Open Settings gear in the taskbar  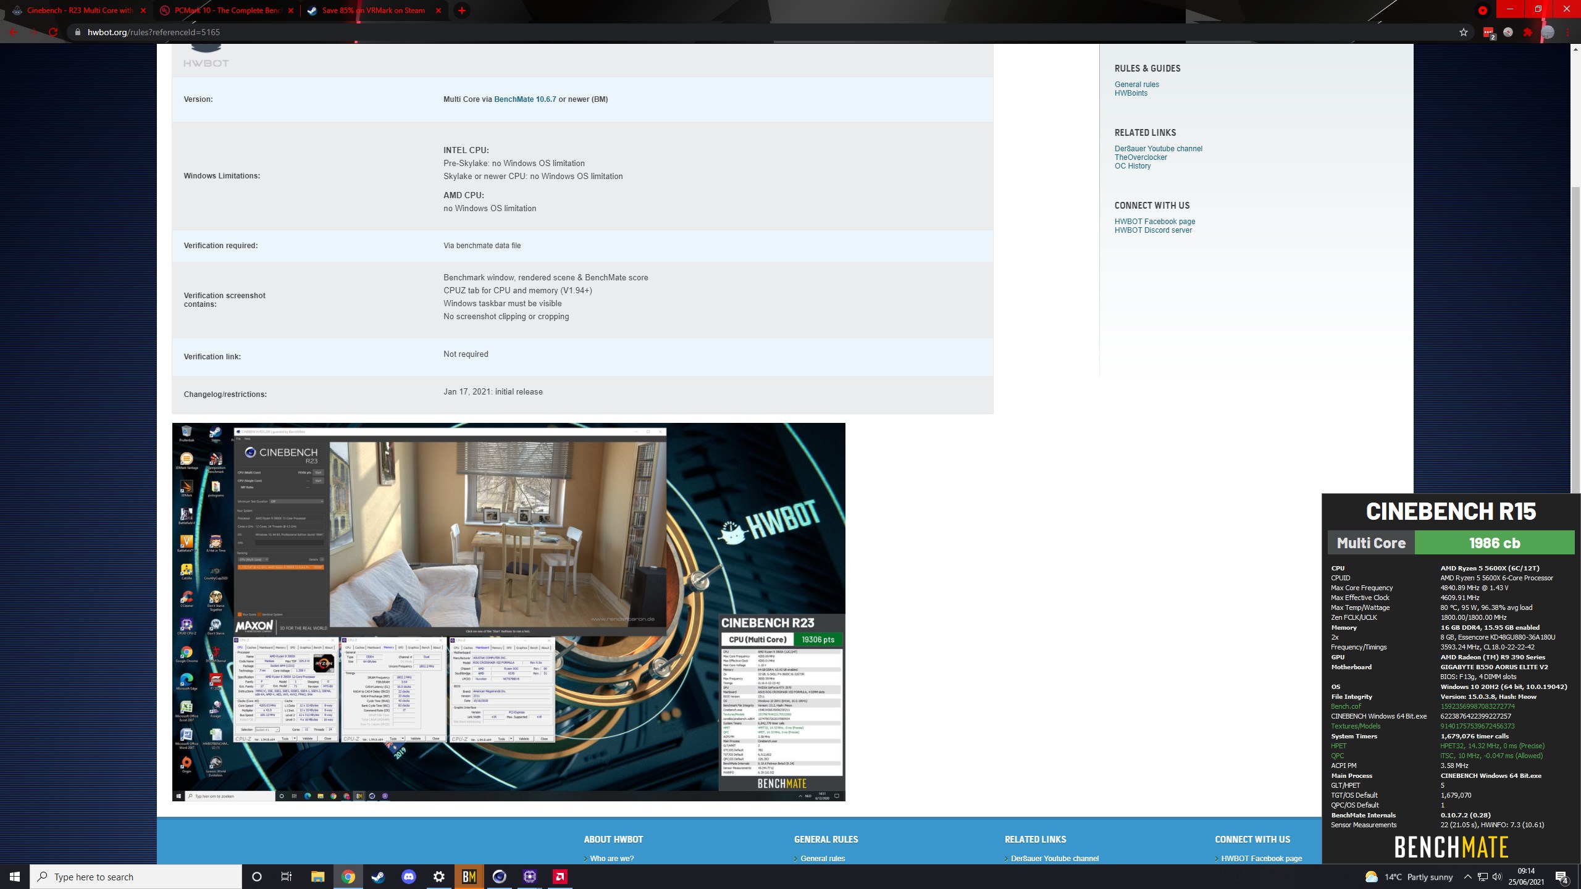tap(438, 877)
